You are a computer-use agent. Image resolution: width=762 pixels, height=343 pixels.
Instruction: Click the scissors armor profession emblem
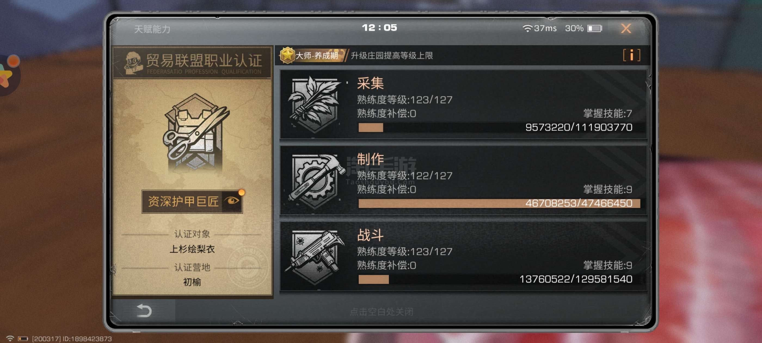[x=195, y=132]
